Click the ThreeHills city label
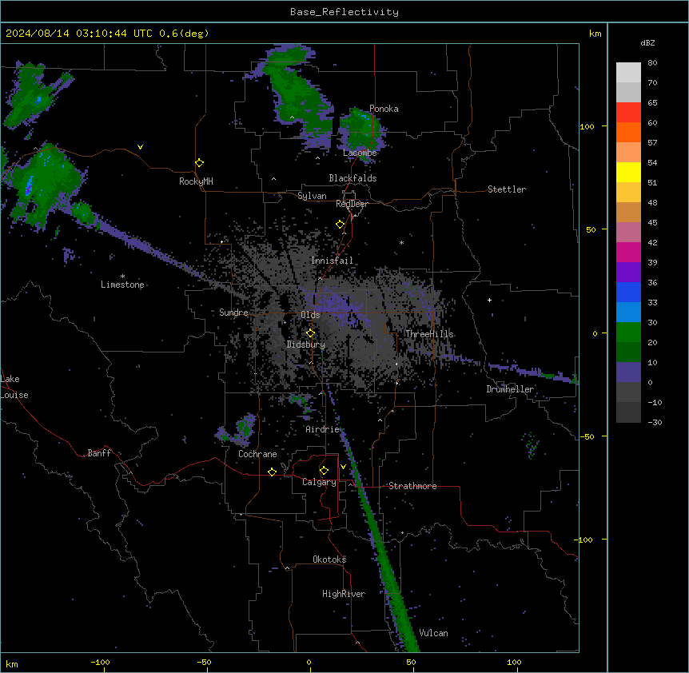Screen dimensions: 689x673 [429, 334]
